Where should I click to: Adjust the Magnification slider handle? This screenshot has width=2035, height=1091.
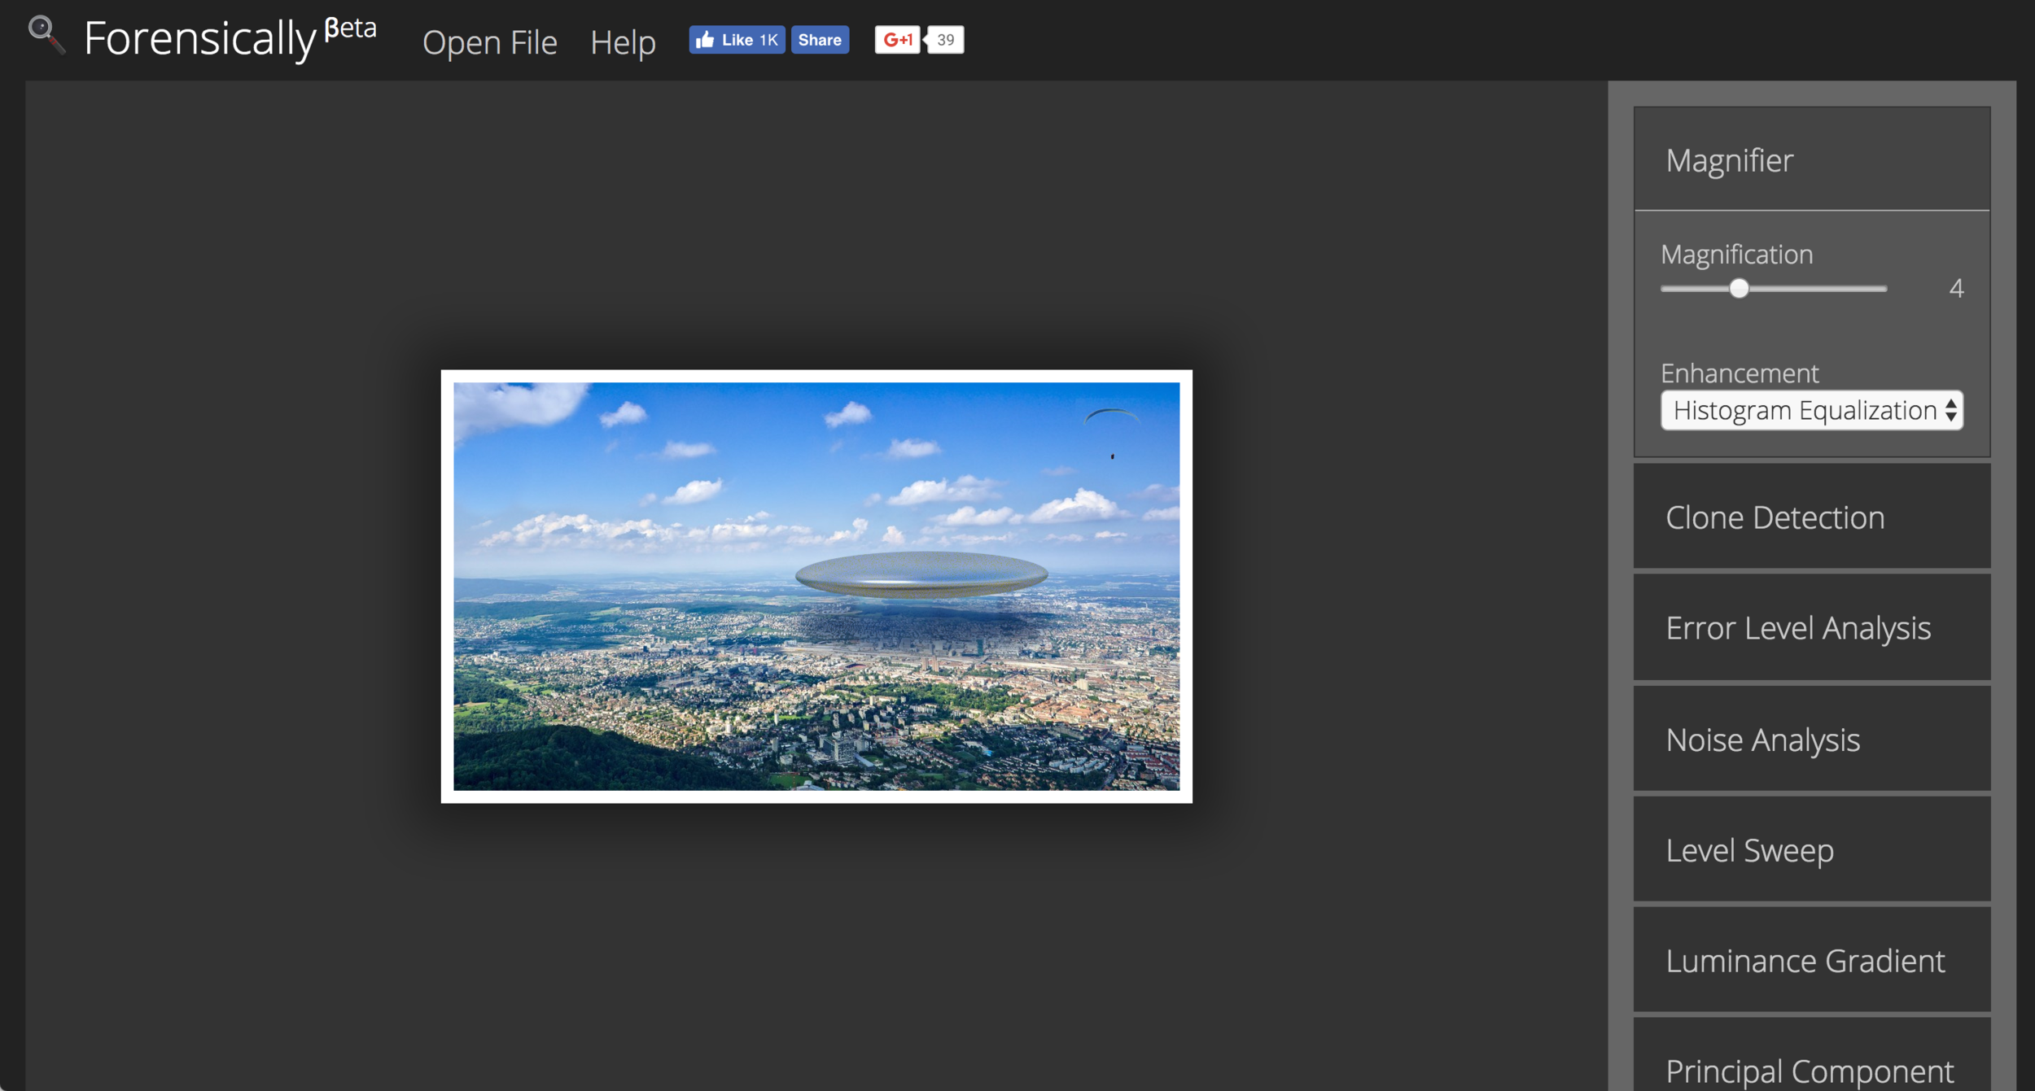(1739, 289)
